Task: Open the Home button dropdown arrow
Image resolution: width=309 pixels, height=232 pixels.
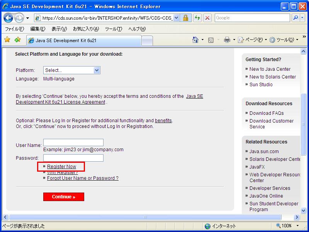Action: pyautogui.click(x=202, y=40)
